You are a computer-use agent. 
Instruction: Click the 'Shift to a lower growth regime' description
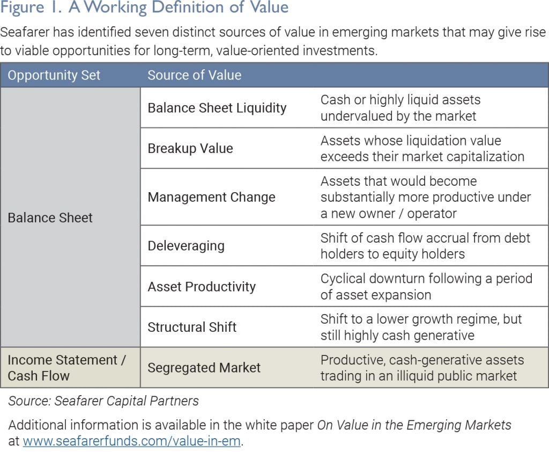[x=421, y=327]
